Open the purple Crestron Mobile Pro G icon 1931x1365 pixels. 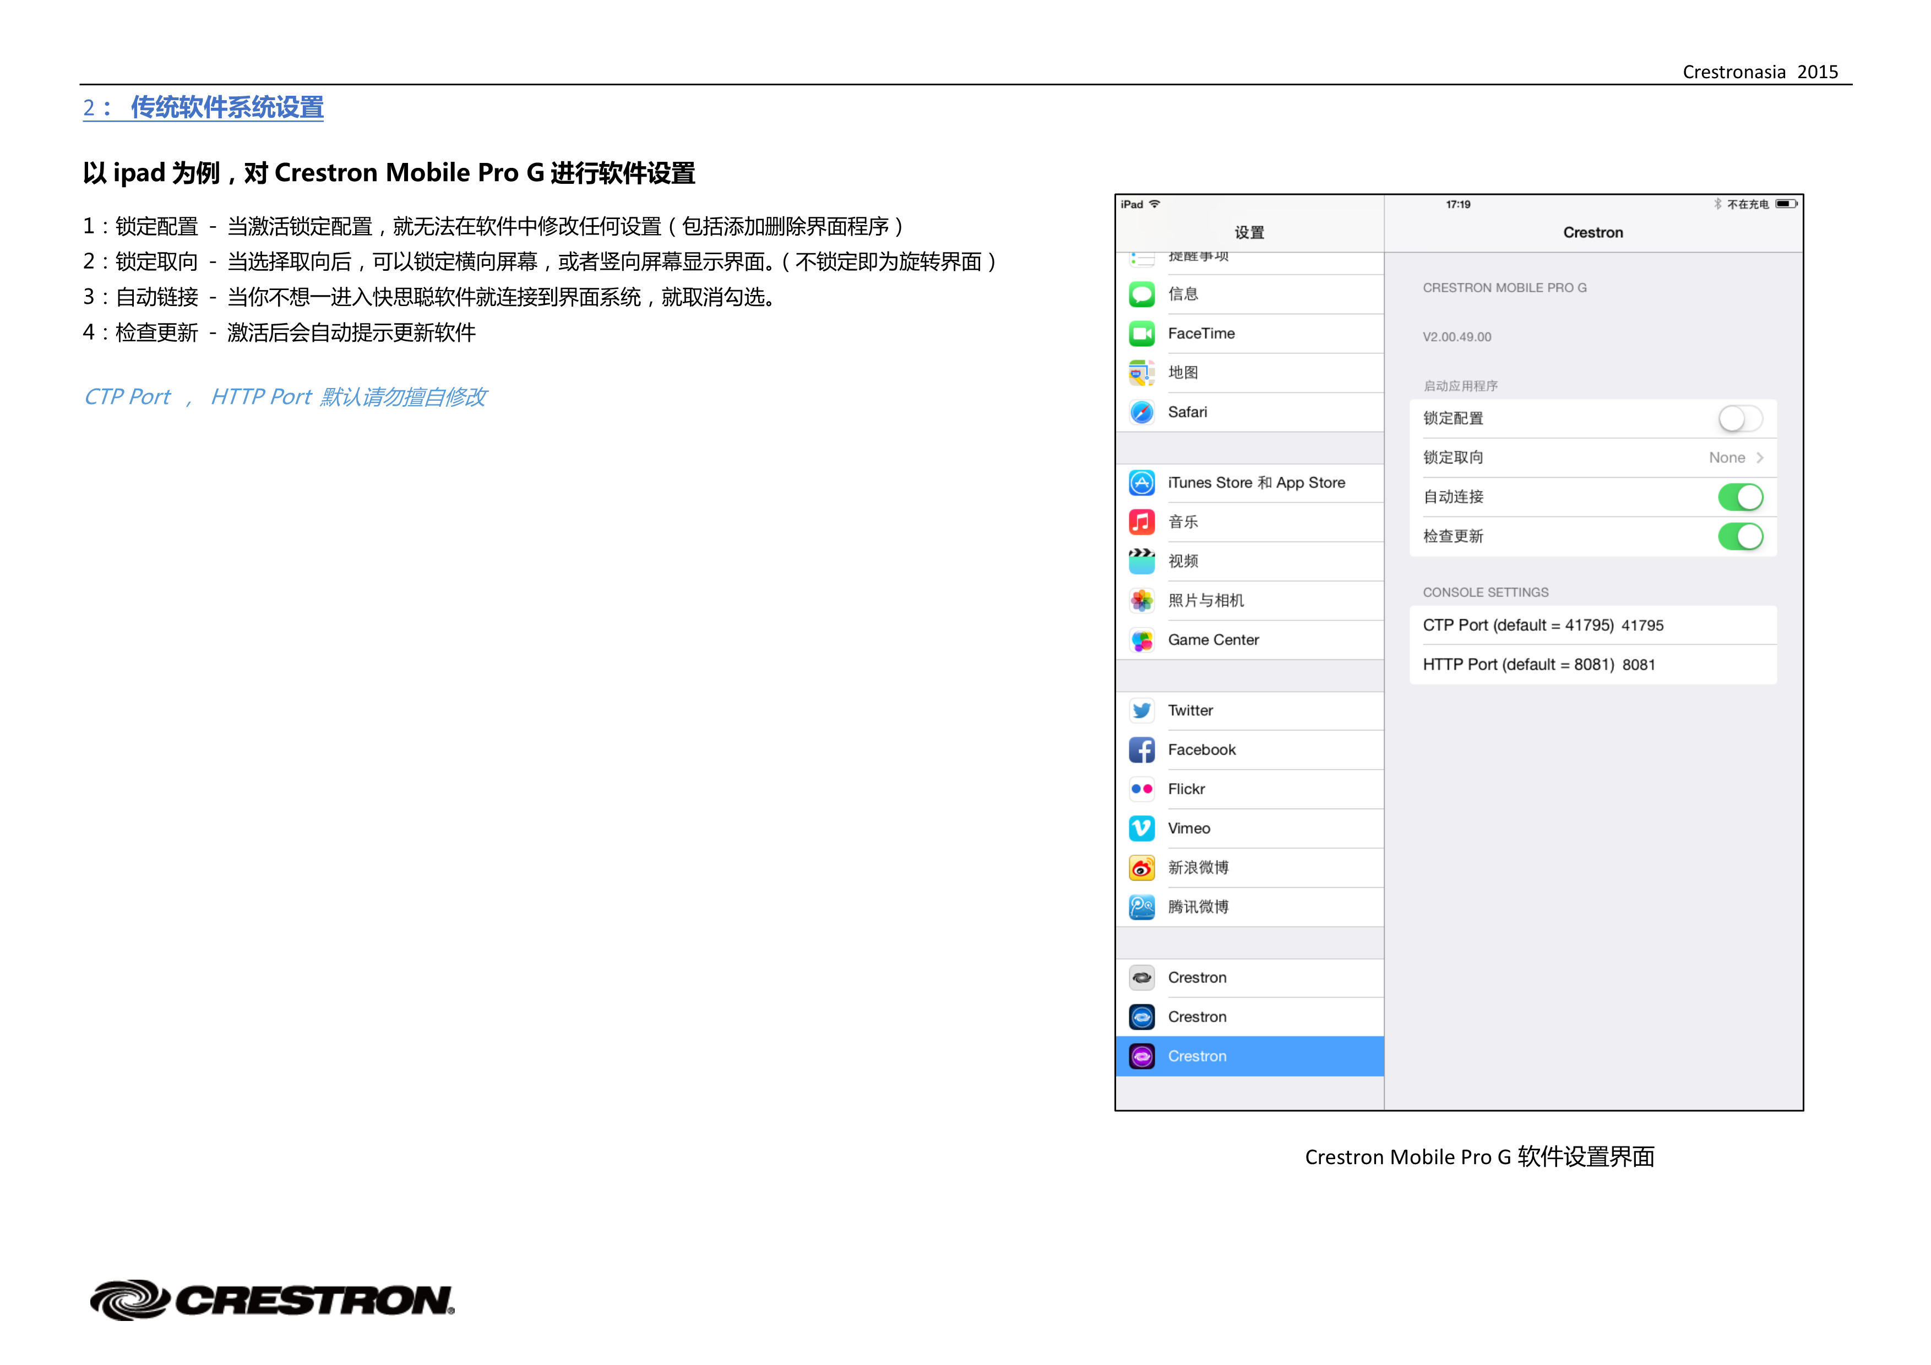[x=1141, y=1056]
